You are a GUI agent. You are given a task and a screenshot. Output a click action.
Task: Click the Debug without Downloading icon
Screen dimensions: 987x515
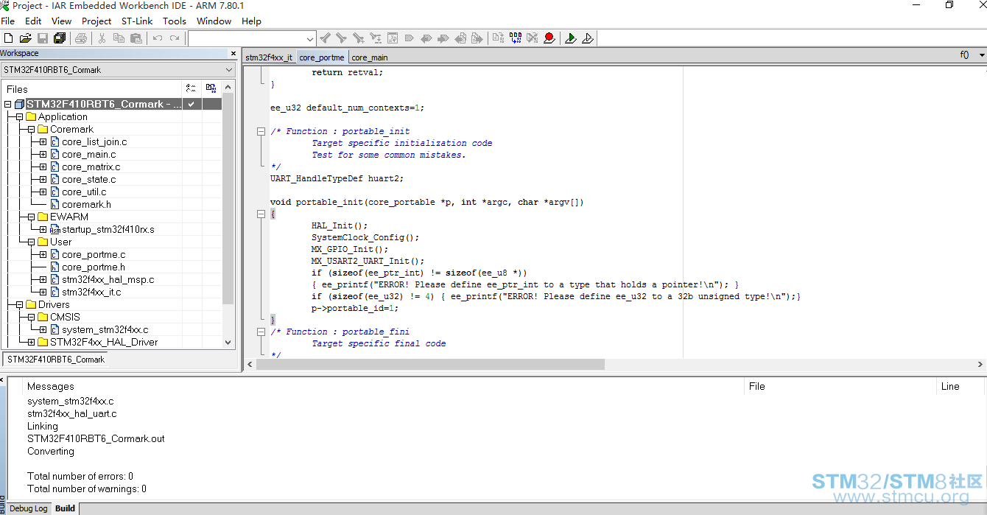pos(588,38)
